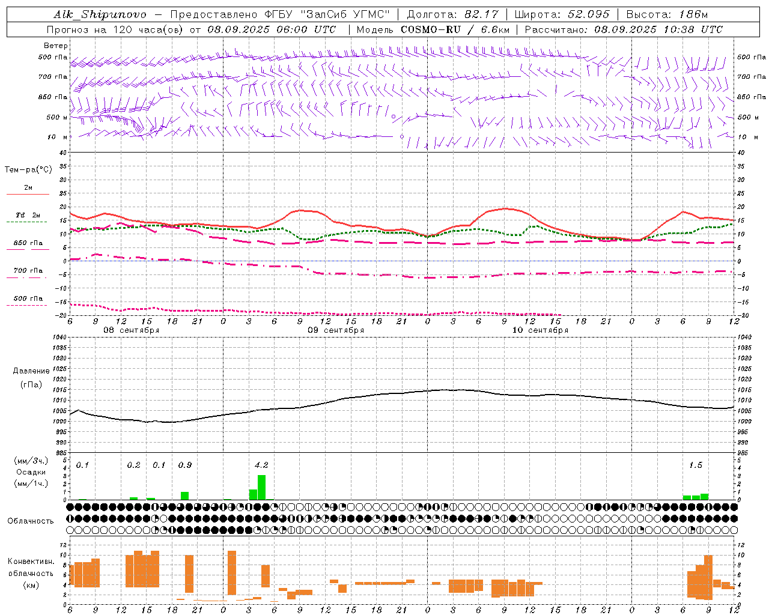Select the 0.9 precipitation amount
Image resolution: width=769 pixels, height=615 pixels.
click(185, 465)
